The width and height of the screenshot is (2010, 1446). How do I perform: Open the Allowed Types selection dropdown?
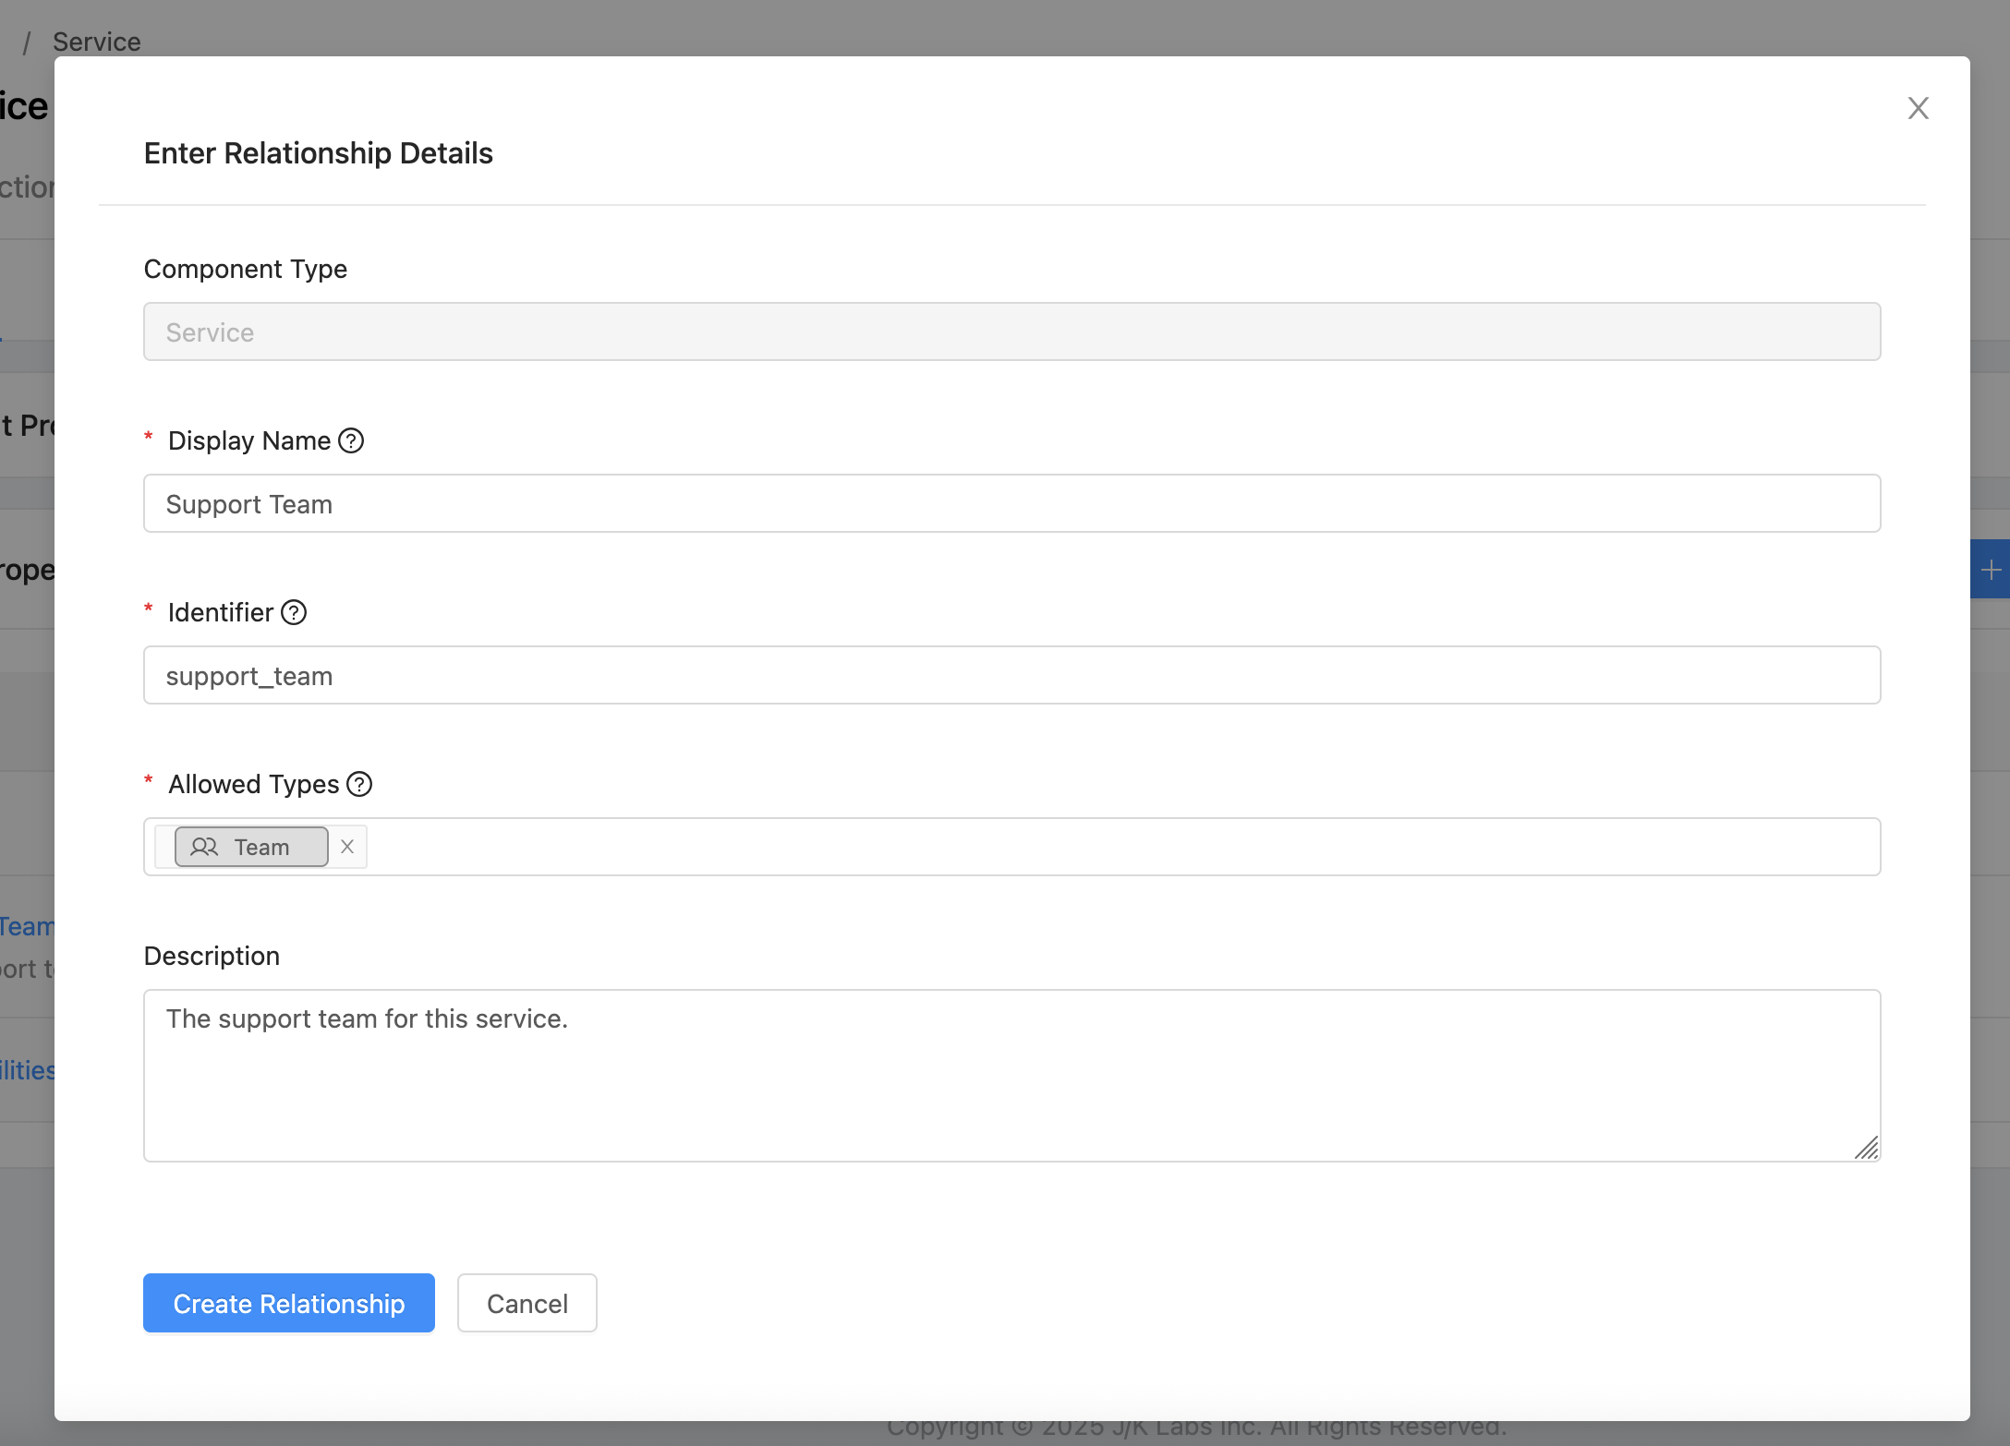[x=1108, y=847]
